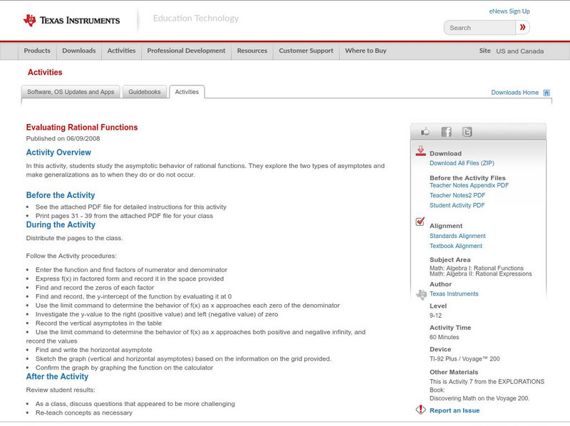Change site region US and Canada
The height and width of the screenshot is (426, 570).
tap(520, 51)
